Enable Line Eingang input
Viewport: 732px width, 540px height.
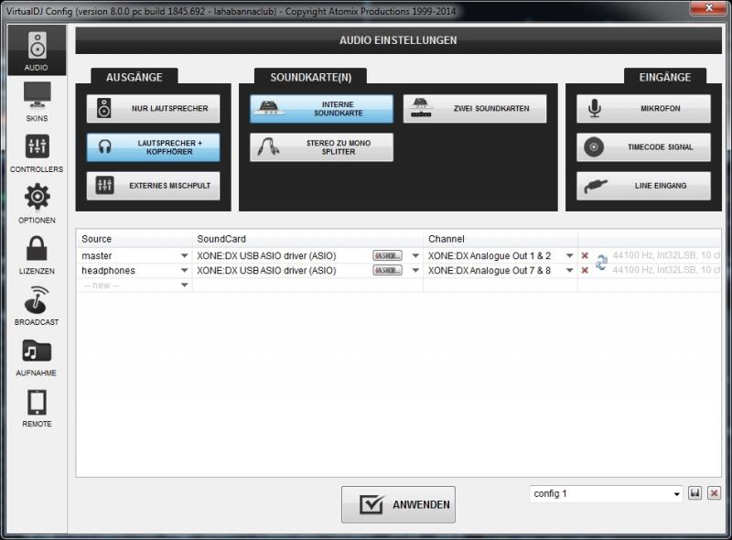tap(644, 186)
